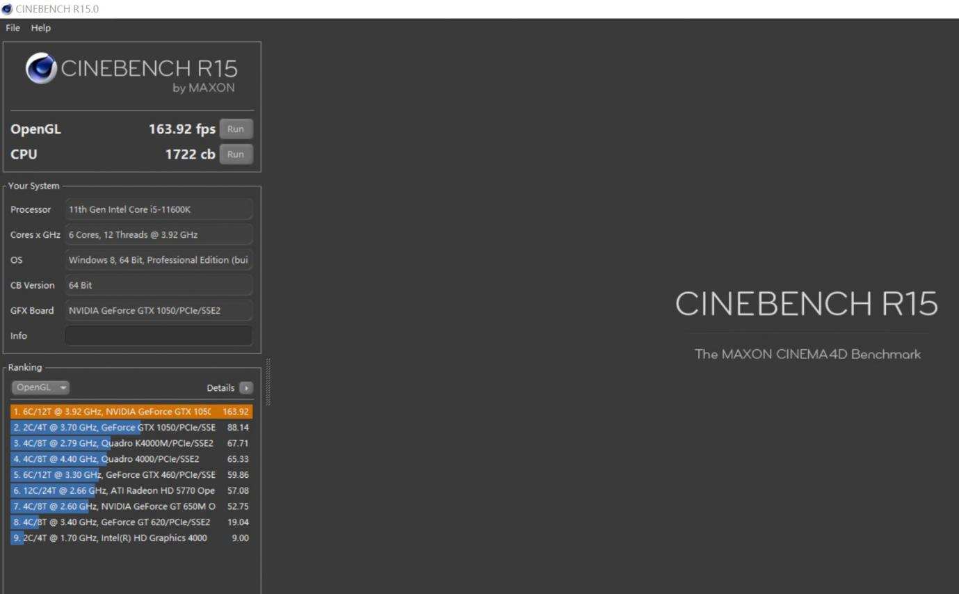Select the Intel HD Graphics 4000 ranking row
The width and height of the screenshot is (959, 594).
(131, 538)
